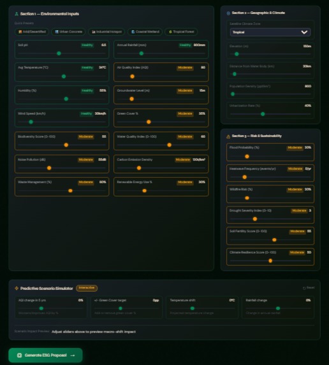Click the Avg Temperature slider handle
Viewport: 329px width, 365px height.
pos(64,76)
